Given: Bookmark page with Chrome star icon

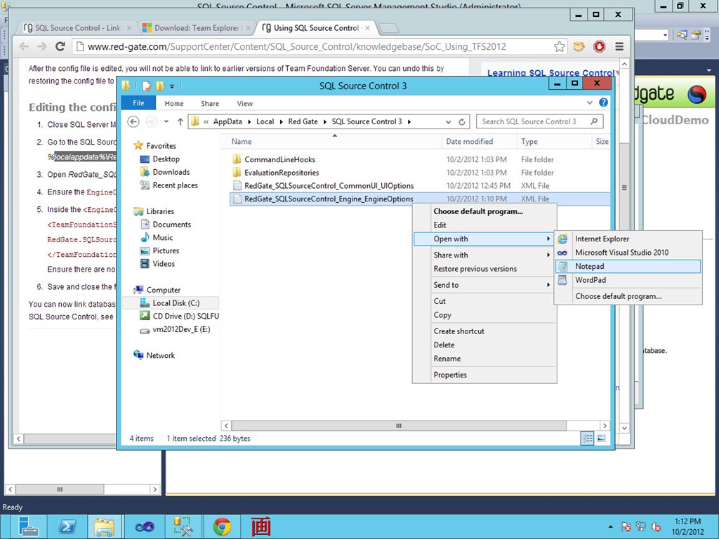Looking at the screenshot, I should tap(559, 46).
